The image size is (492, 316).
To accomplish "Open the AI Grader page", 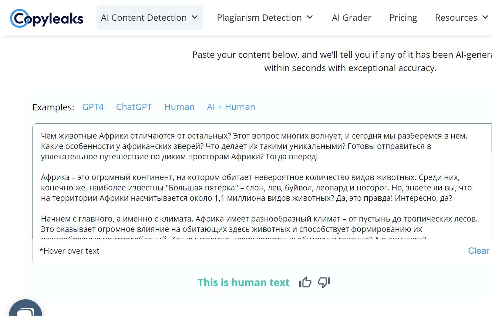I will click(x=351, y=17).
